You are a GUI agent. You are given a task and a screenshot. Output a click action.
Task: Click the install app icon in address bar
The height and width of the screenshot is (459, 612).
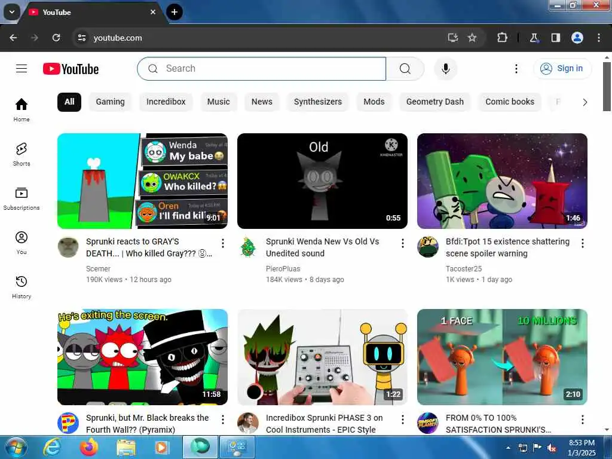(x=453, y=38)
